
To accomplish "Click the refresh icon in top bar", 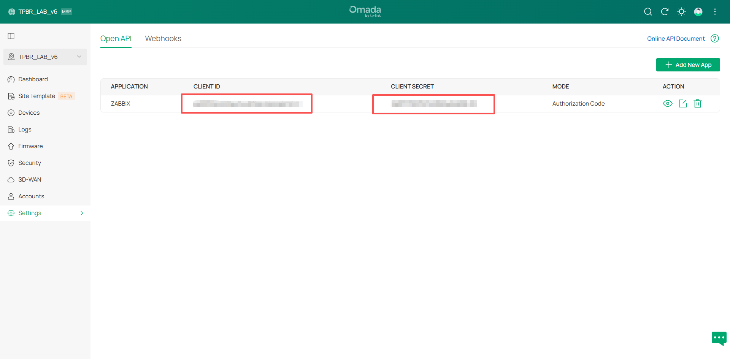I will [x=665, y=12].
